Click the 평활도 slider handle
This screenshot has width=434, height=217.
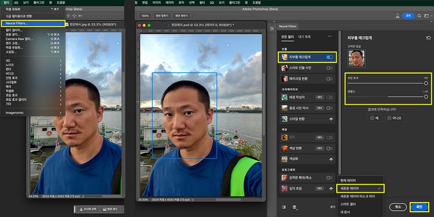tap(426, 97)
